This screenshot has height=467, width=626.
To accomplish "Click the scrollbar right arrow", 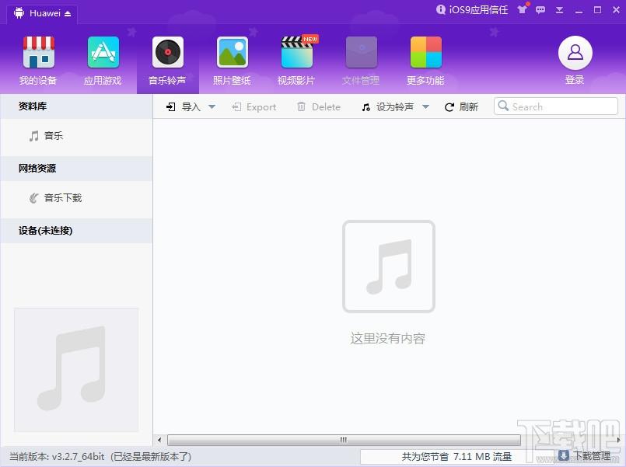I will [x=619, y=440].
